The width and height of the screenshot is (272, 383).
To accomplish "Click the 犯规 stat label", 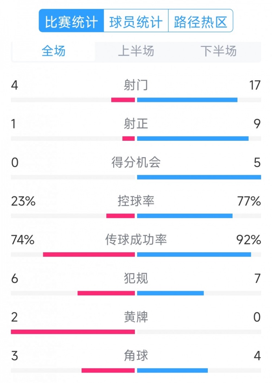I will pyautogui.click(x=136, y=279).
